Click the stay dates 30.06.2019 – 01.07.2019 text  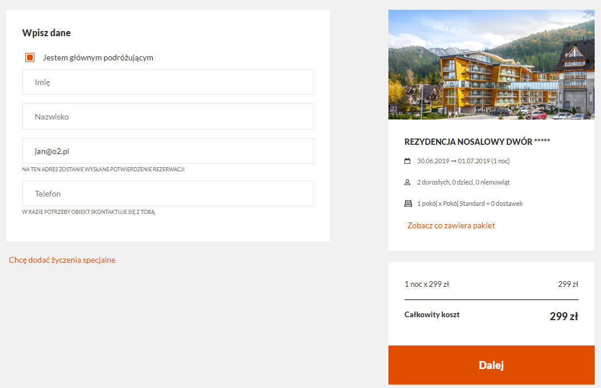coord(464,161)
